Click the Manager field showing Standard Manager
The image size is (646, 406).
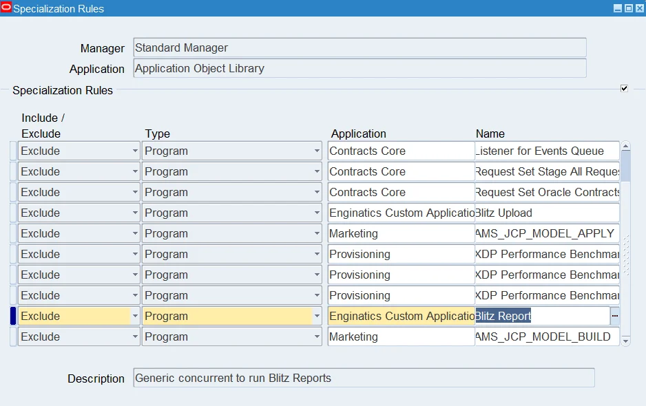point(360,47)
